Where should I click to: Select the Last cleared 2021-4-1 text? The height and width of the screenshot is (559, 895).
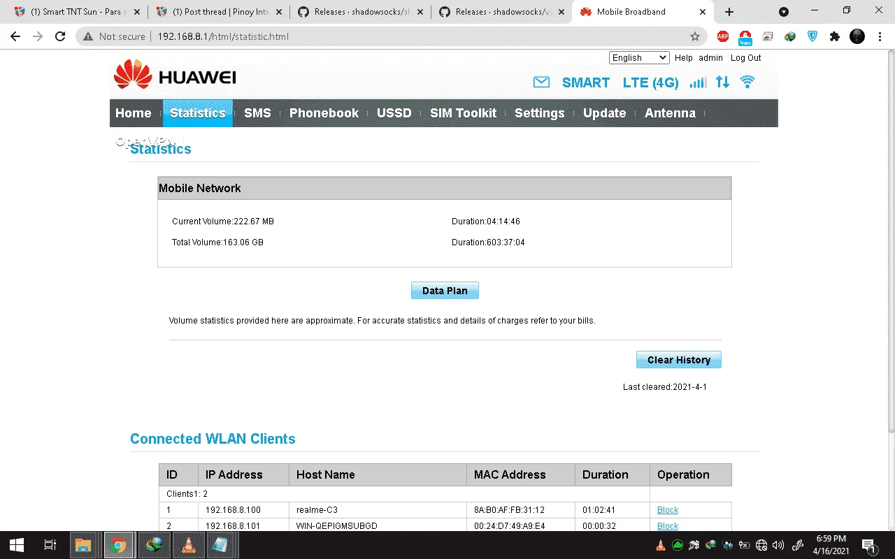pos(665,387)
